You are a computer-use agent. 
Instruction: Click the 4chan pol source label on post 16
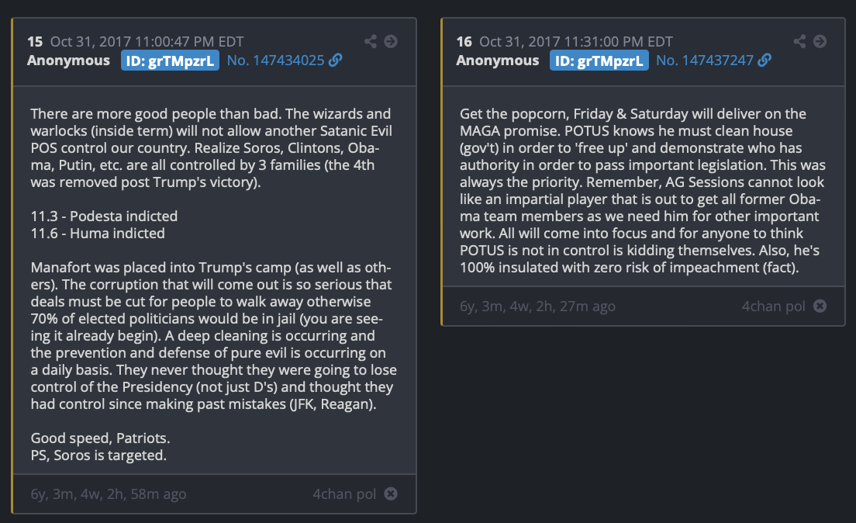point(773,306)
